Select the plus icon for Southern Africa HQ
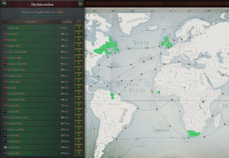The height and width of the screenshot is (158, 229). tap(79, 64)
